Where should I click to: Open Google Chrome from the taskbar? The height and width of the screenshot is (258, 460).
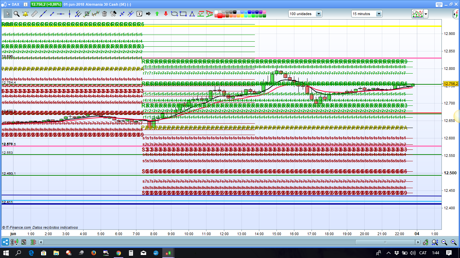119,253
